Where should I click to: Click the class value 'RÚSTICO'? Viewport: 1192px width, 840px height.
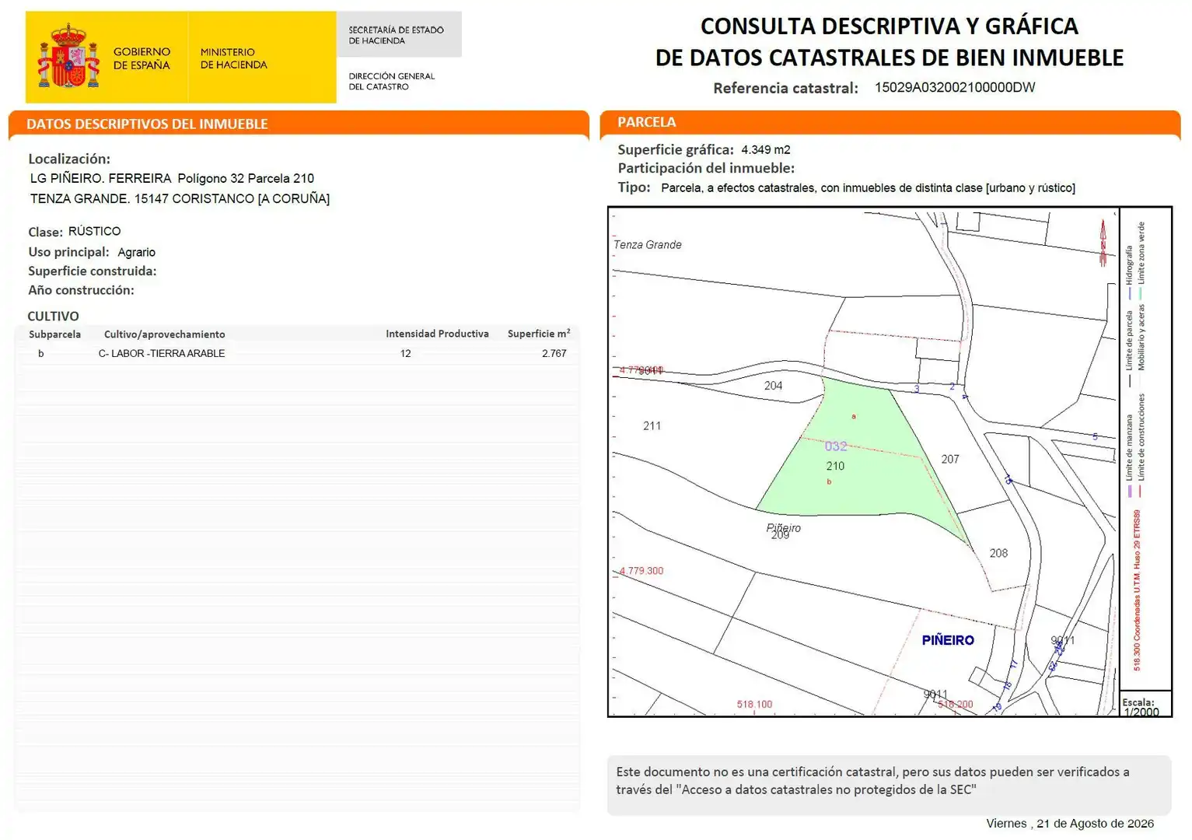coord(94,231)
